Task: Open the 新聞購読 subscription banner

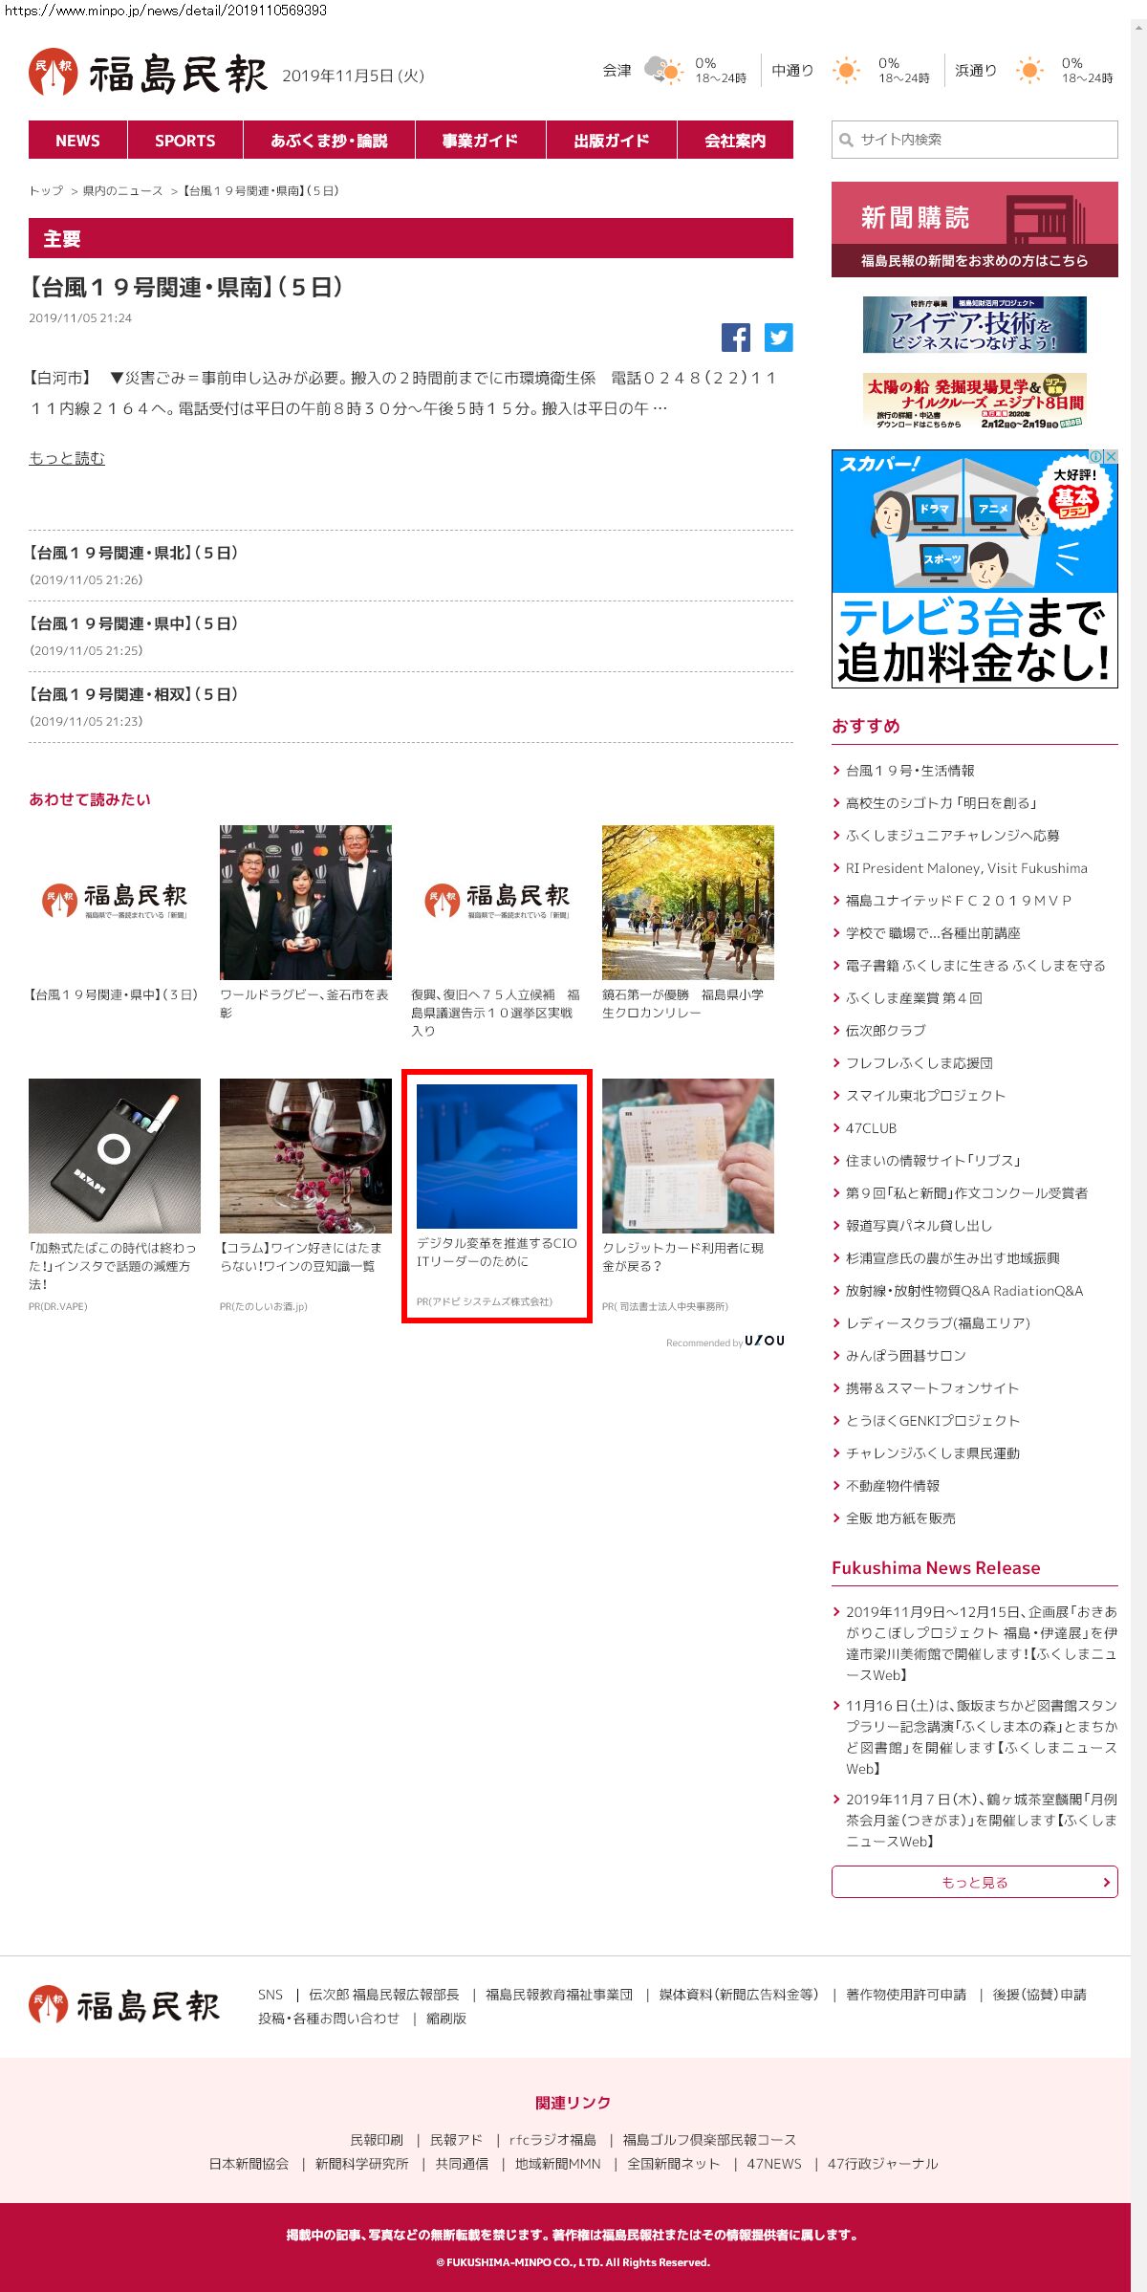Action: [x=974, y=229]
